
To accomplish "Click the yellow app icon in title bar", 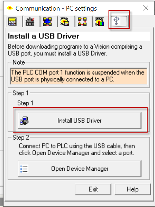I will pyautogui.click(x=10, y=8).
